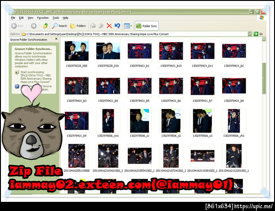Click the red Delete X icon
The image size is (275, 211).
point(109,26)
